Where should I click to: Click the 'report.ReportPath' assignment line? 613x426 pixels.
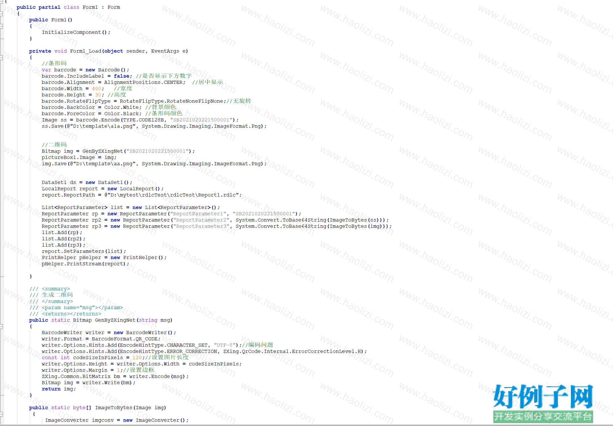tap(142, 195)
